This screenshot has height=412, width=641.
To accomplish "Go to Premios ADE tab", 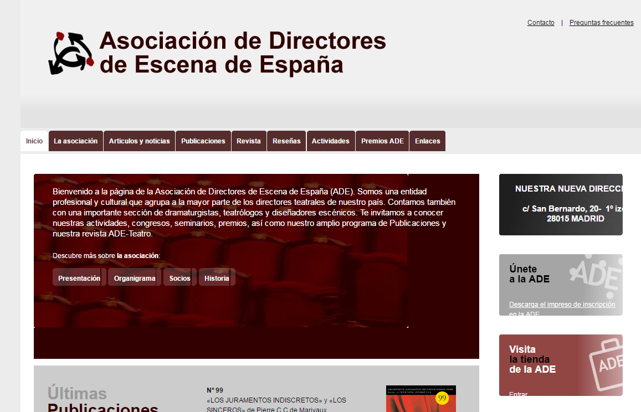I will click(382, 141).
